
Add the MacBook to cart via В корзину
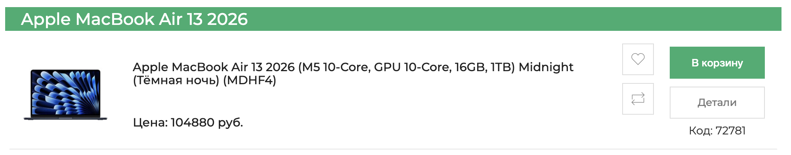[x=717, y=62]
